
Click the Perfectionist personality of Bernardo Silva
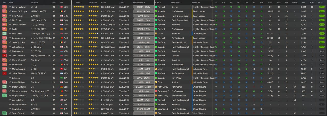[178, 38]
